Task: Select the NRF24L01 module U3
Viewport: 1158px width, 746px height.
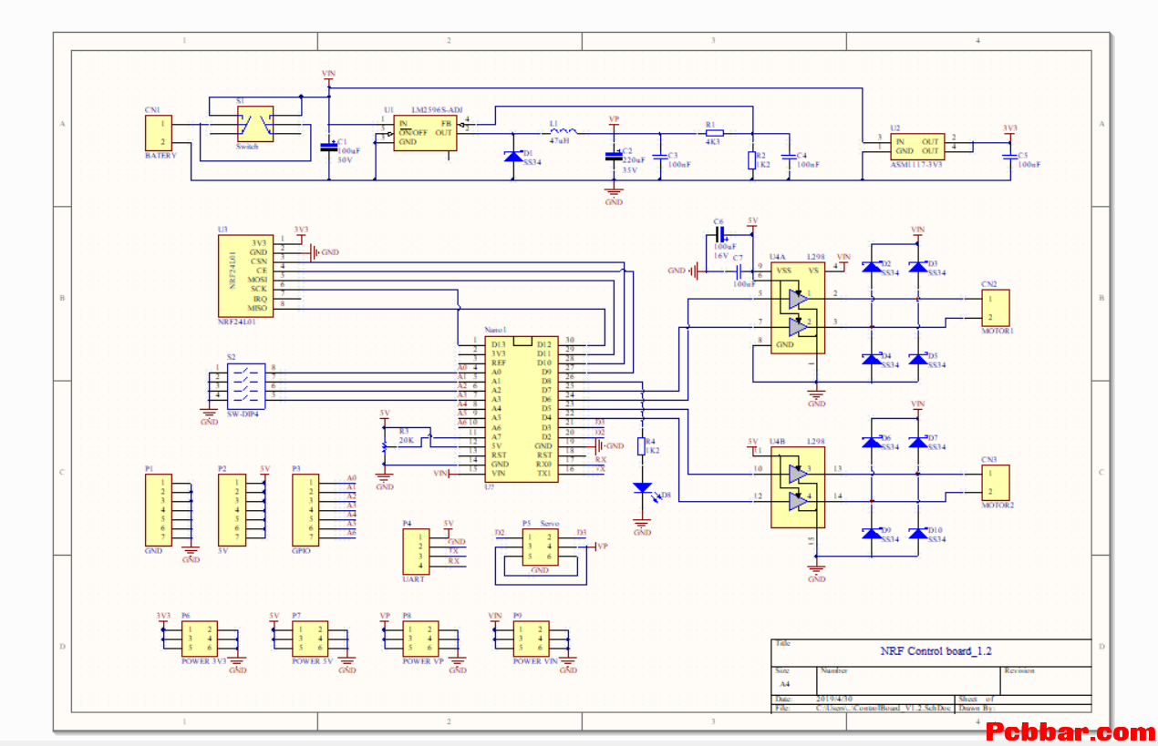Action: pyautogui.click(x=246, y=275)
